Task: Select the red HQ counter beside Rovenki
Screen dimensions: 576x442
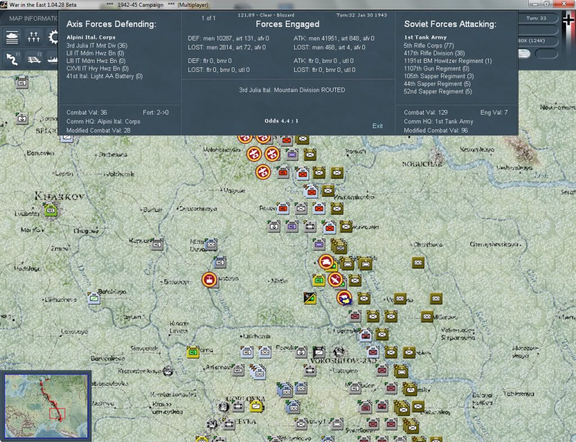Action: [x=283, y=208]
